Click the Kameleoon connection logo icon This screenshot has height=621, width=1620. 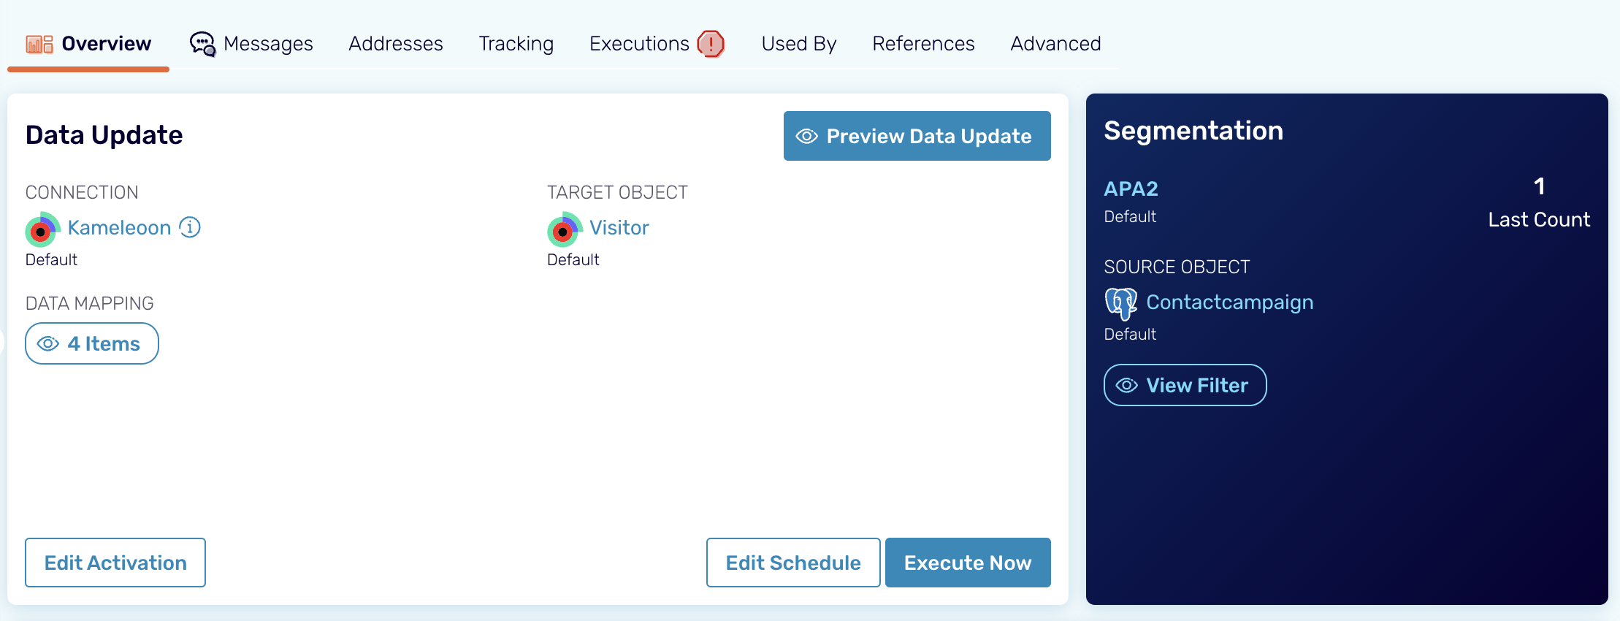(42, 229)
